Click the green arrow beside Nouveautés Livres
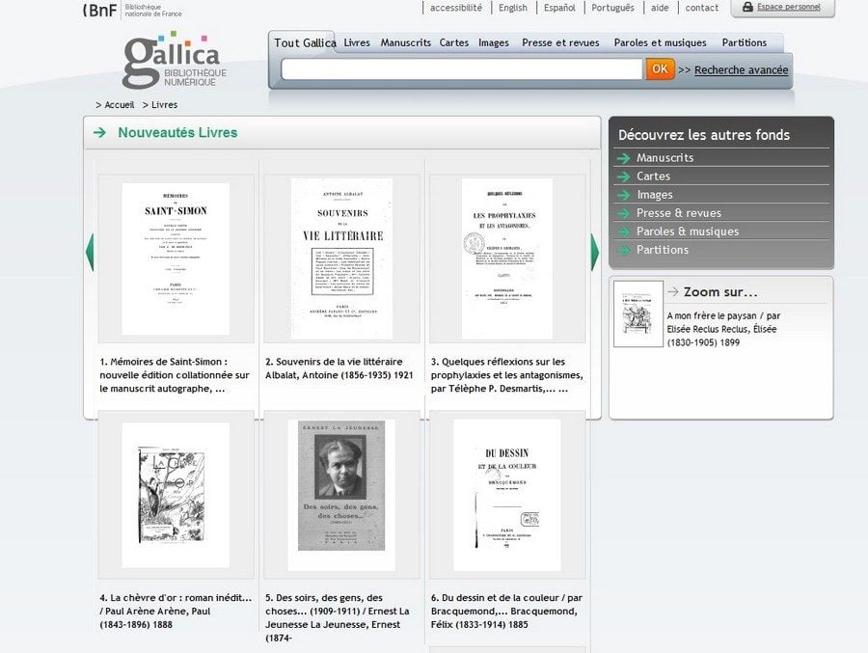 pos(99,133)
